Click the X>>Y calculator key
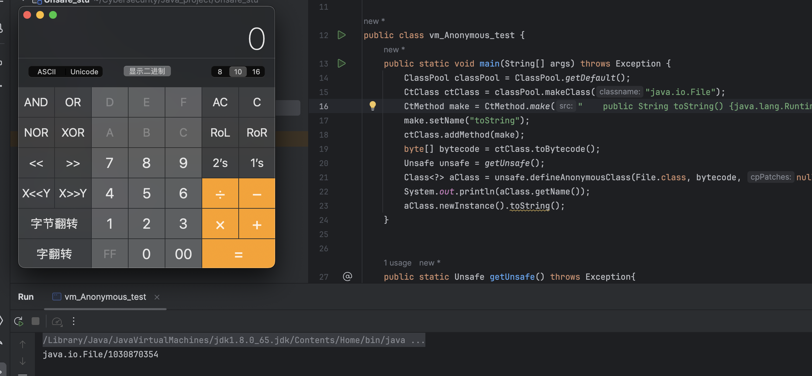The width and height of the screenshot is (812, 376). 73,193
